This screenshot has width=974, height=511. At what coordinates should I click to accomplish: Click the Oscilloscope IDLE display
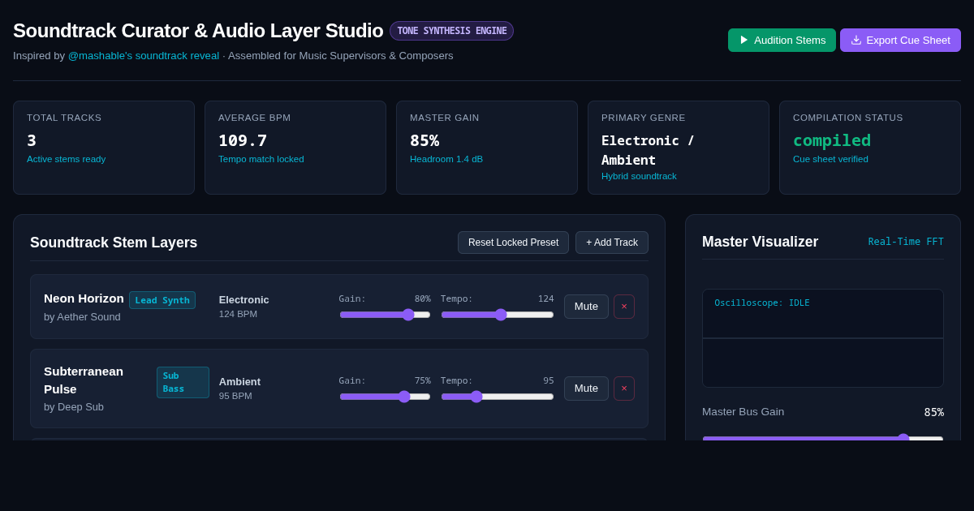tap(823, 338)
